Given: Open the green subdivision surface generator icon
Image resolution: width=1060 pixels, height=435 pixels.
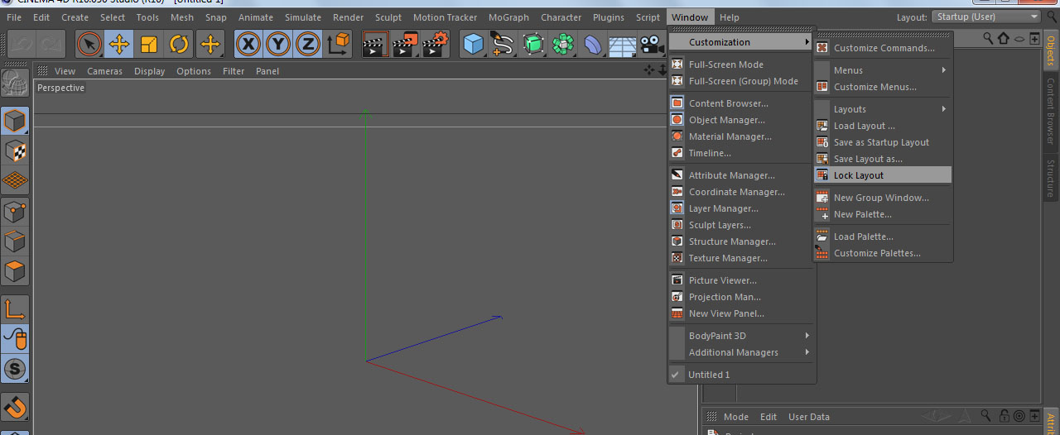Looking at the screenshot, I should point(533,44).
